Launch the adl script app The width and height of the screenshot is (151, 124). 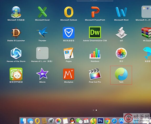point(121,33)
